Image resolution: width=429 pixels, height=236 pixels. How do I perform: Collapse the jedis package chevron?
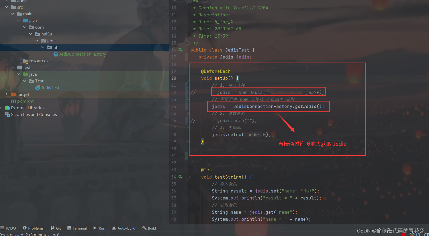tap(37, 41)
